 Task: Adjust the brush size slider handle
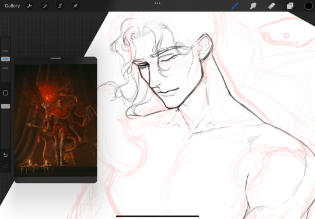tap(5, 59)
